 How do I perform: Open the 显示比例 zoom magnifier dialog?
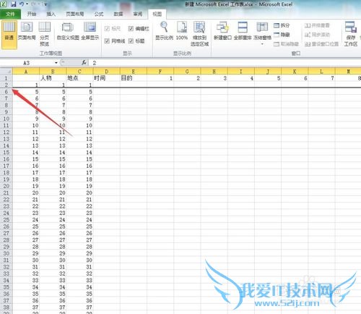[164, 31]
